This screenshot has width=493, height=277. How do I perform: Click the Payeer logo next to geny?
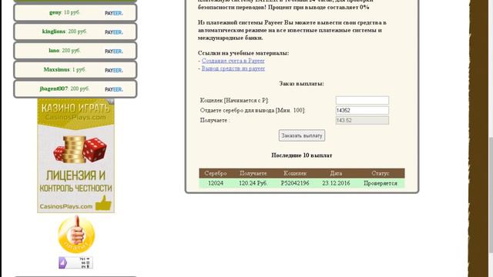[x=113, y=13]
